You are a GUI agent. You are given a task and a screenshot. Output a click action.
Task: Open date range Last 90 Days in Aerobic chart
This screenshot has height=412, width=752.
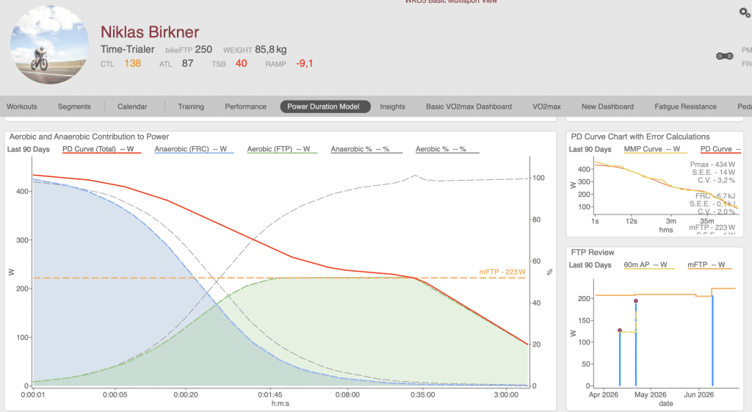pyautogui.click(x=29, y=149)
